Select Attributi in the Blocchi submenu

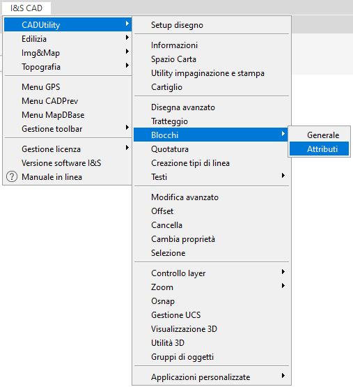click(x=319, y=149)
